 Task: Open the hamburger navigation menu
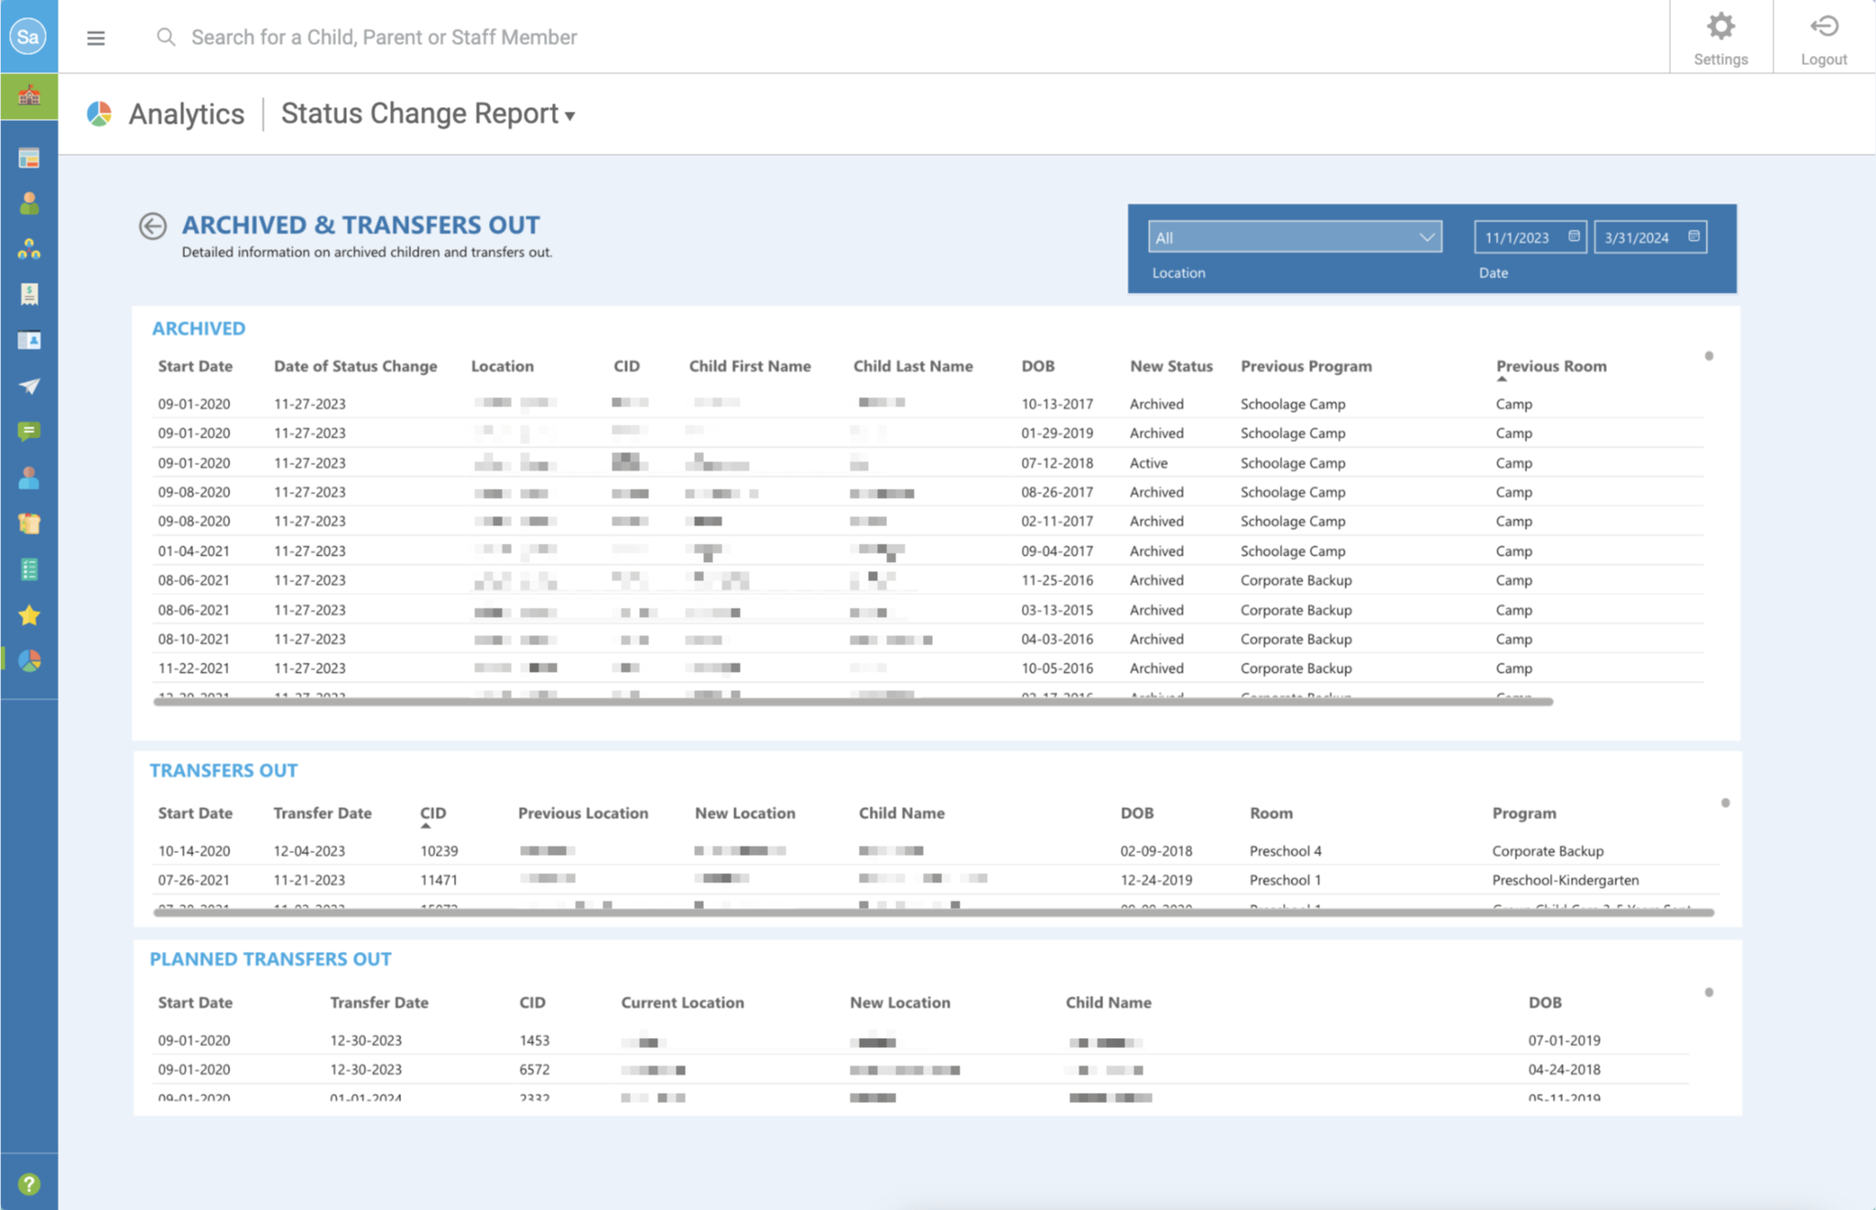pos(95,37)
